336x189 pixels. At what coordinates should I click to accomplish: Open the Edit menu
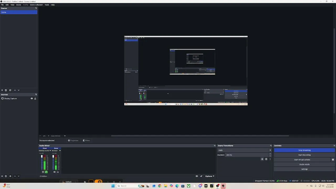[7, 5]
